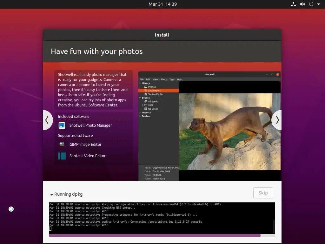The image size is (325, 244).
Task: Open the network status icon in top bar
Action: (x=293, y=4)
